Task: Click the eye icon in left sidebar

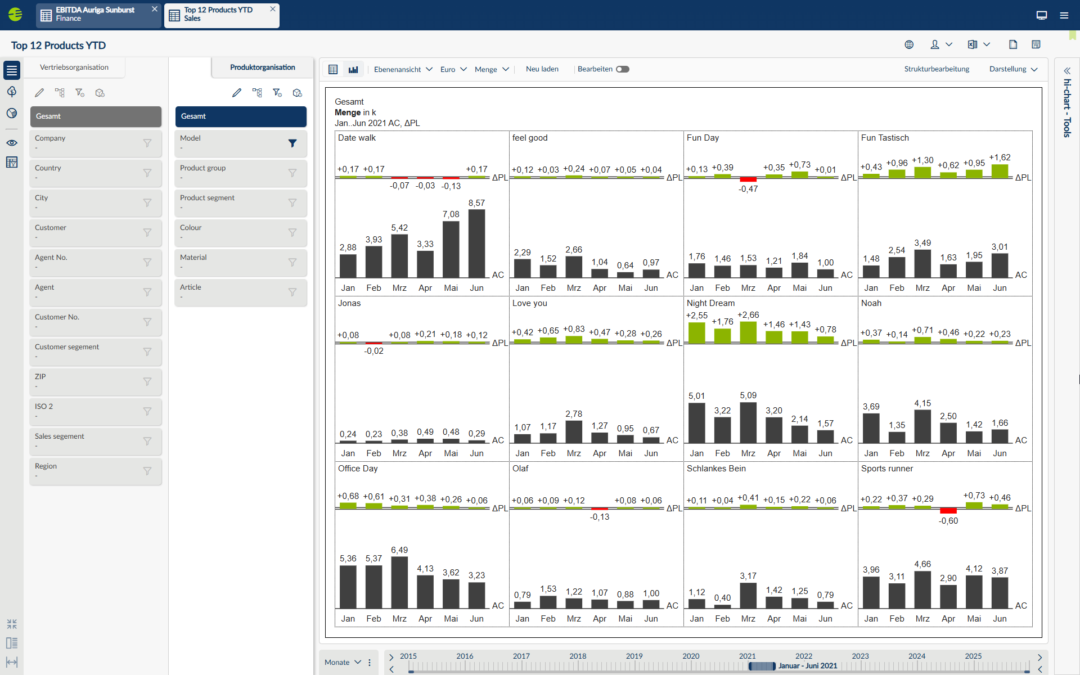Action: tap(12, 143)
